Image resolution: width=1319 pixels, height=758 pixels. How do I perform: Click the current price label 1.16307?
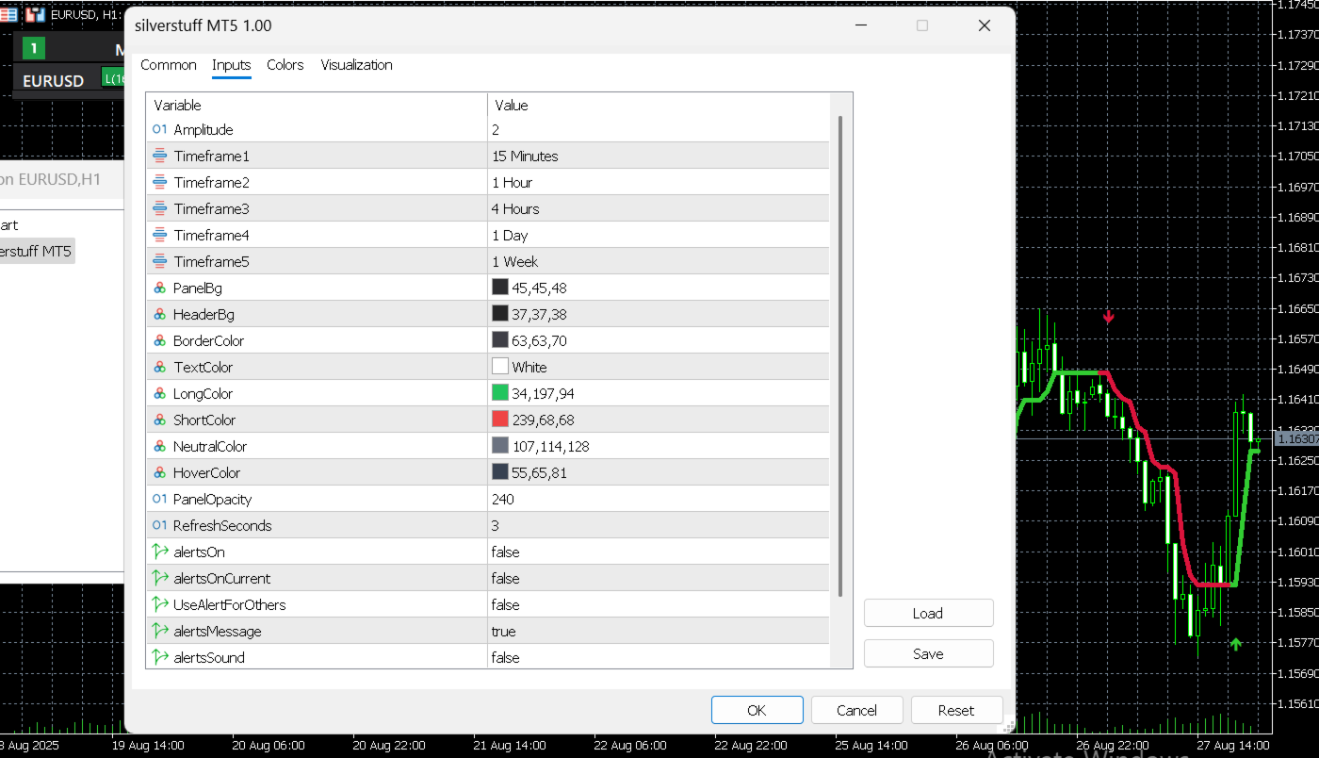[1296, 438]
